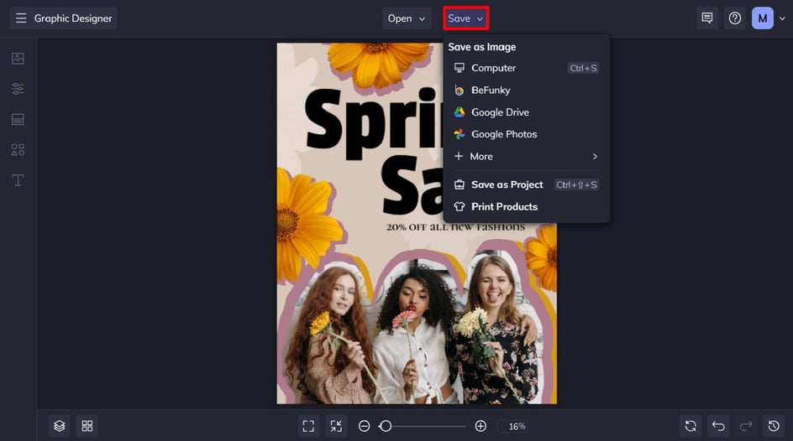793x441 pixels.
Task: Open the help question mark icon
Action: (x=735, y=18)
